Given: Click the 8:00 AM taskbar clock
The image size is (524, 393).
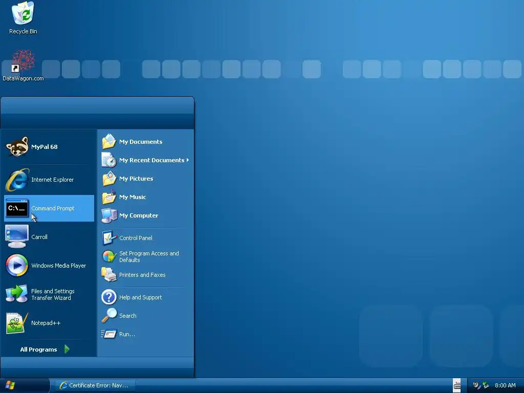Looking at the screenshot, I should (x=505, y=385).
